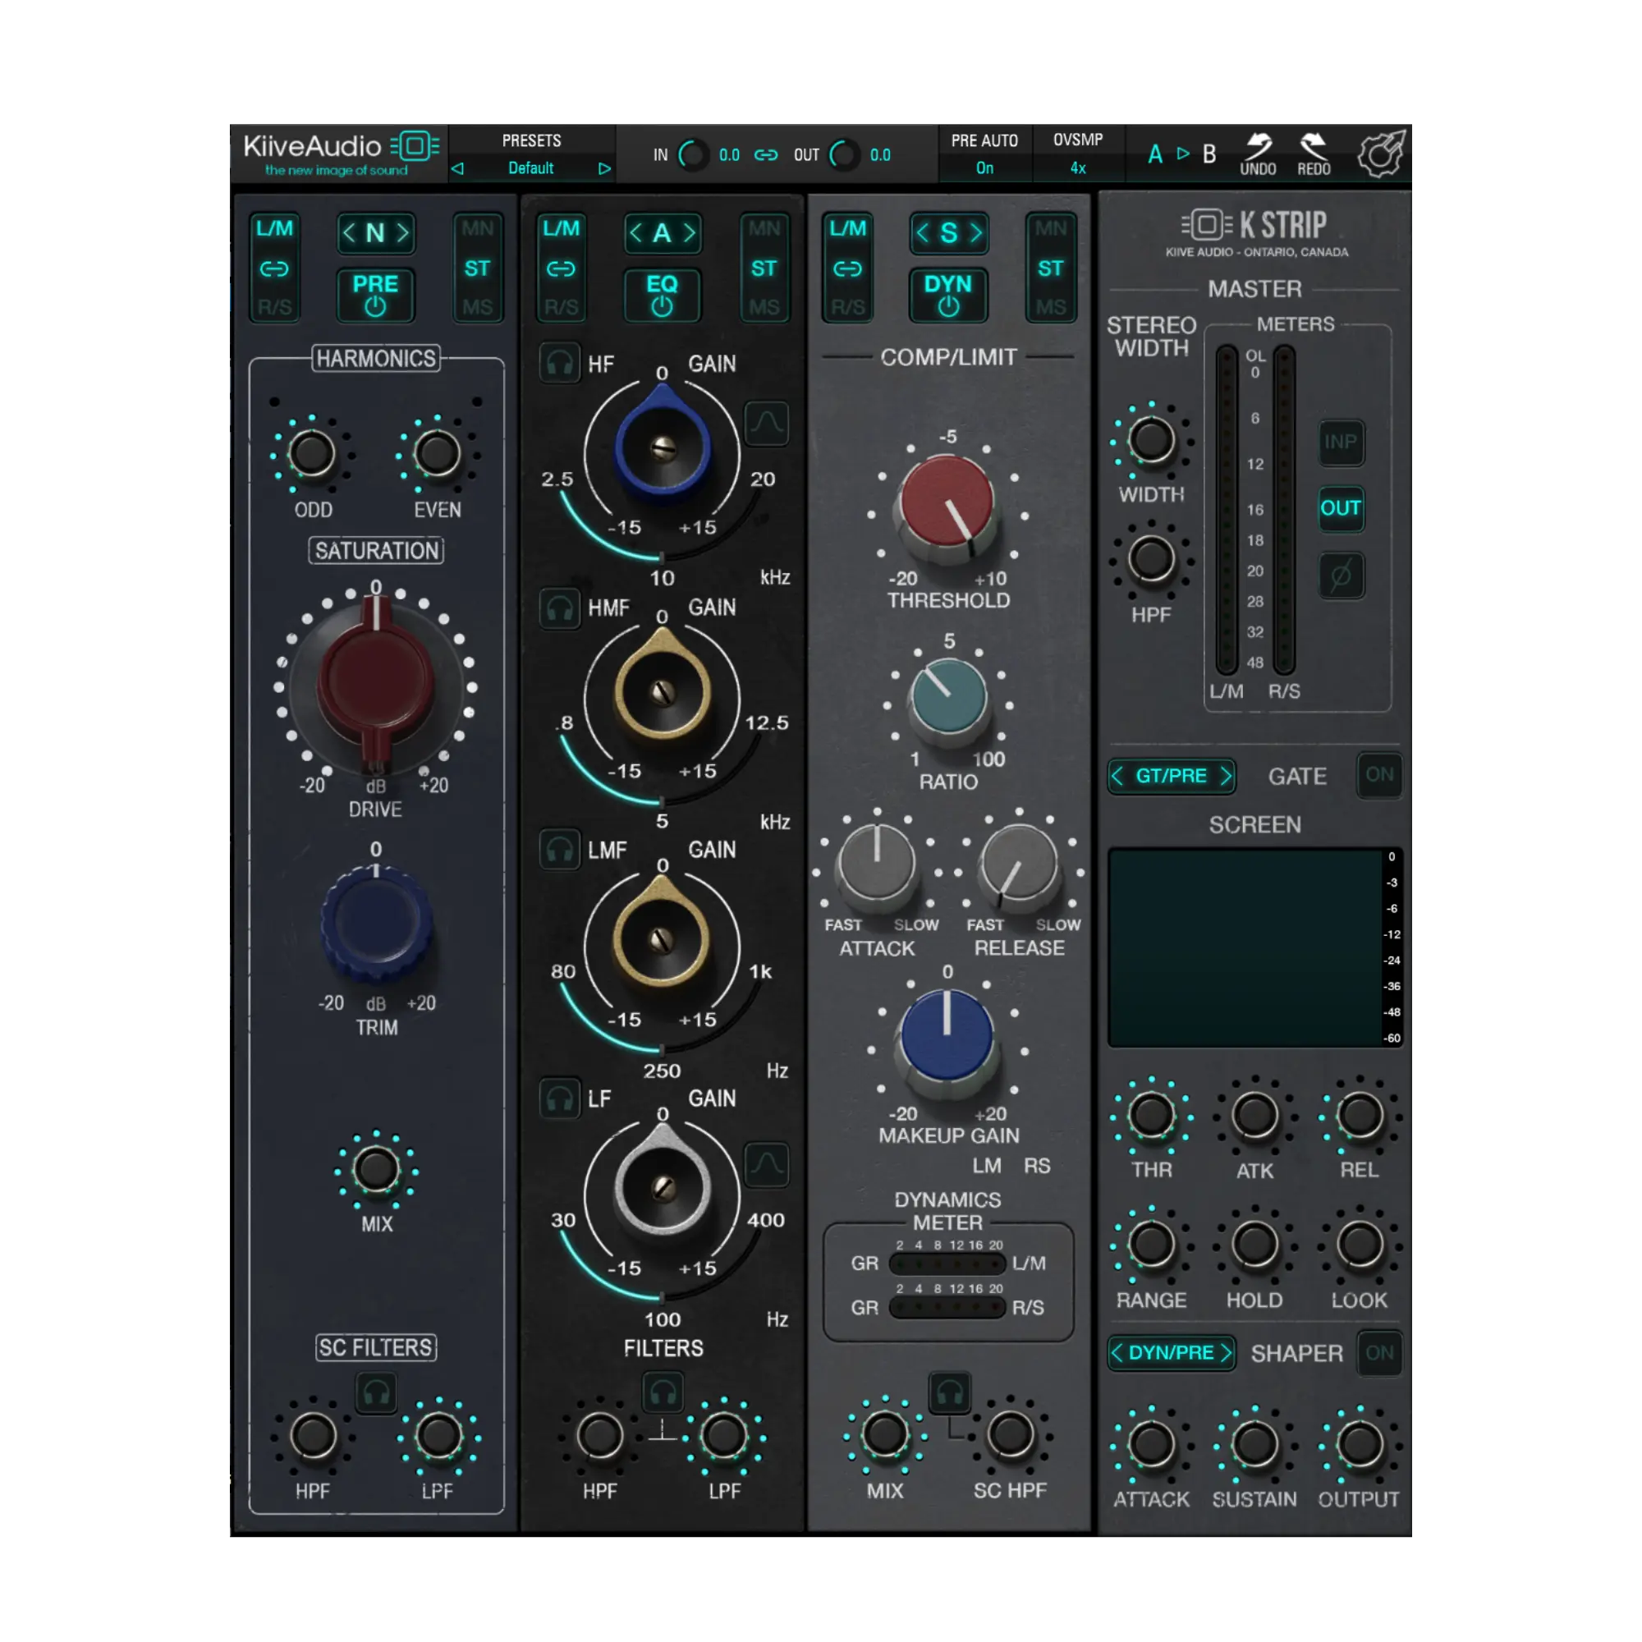The width and height of the screenshot is (1642, 1642).
Task: Click the Redo arrow icon
Action: 1313,147
